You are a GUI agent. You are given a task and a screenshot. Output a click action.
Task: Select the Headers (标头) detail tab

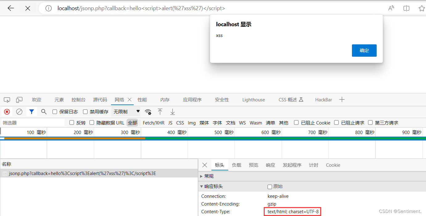point(220,165)
